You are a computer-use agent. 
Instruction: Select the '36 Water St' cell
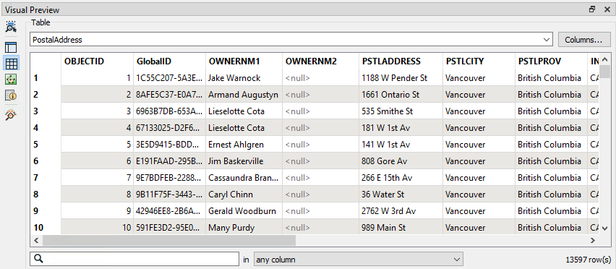point(401,195)
